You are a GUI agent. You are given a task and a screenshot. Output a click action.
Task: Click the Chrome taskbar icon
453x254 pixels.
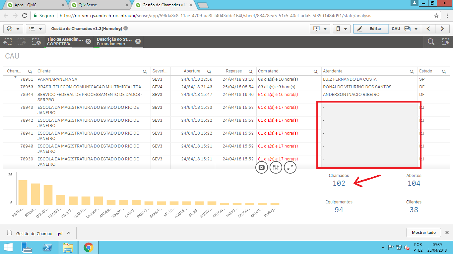[88, 247]
